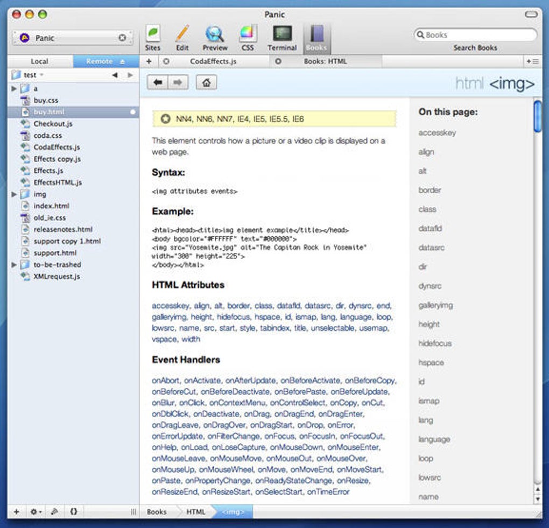Viewport: 549px width, 528px height.
Task: Select support.html file
Action: pos(73,253)
